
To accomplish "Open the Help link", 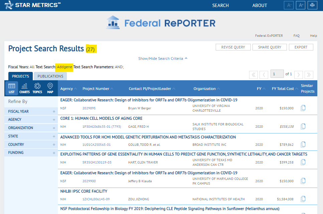I will [314, 36].
